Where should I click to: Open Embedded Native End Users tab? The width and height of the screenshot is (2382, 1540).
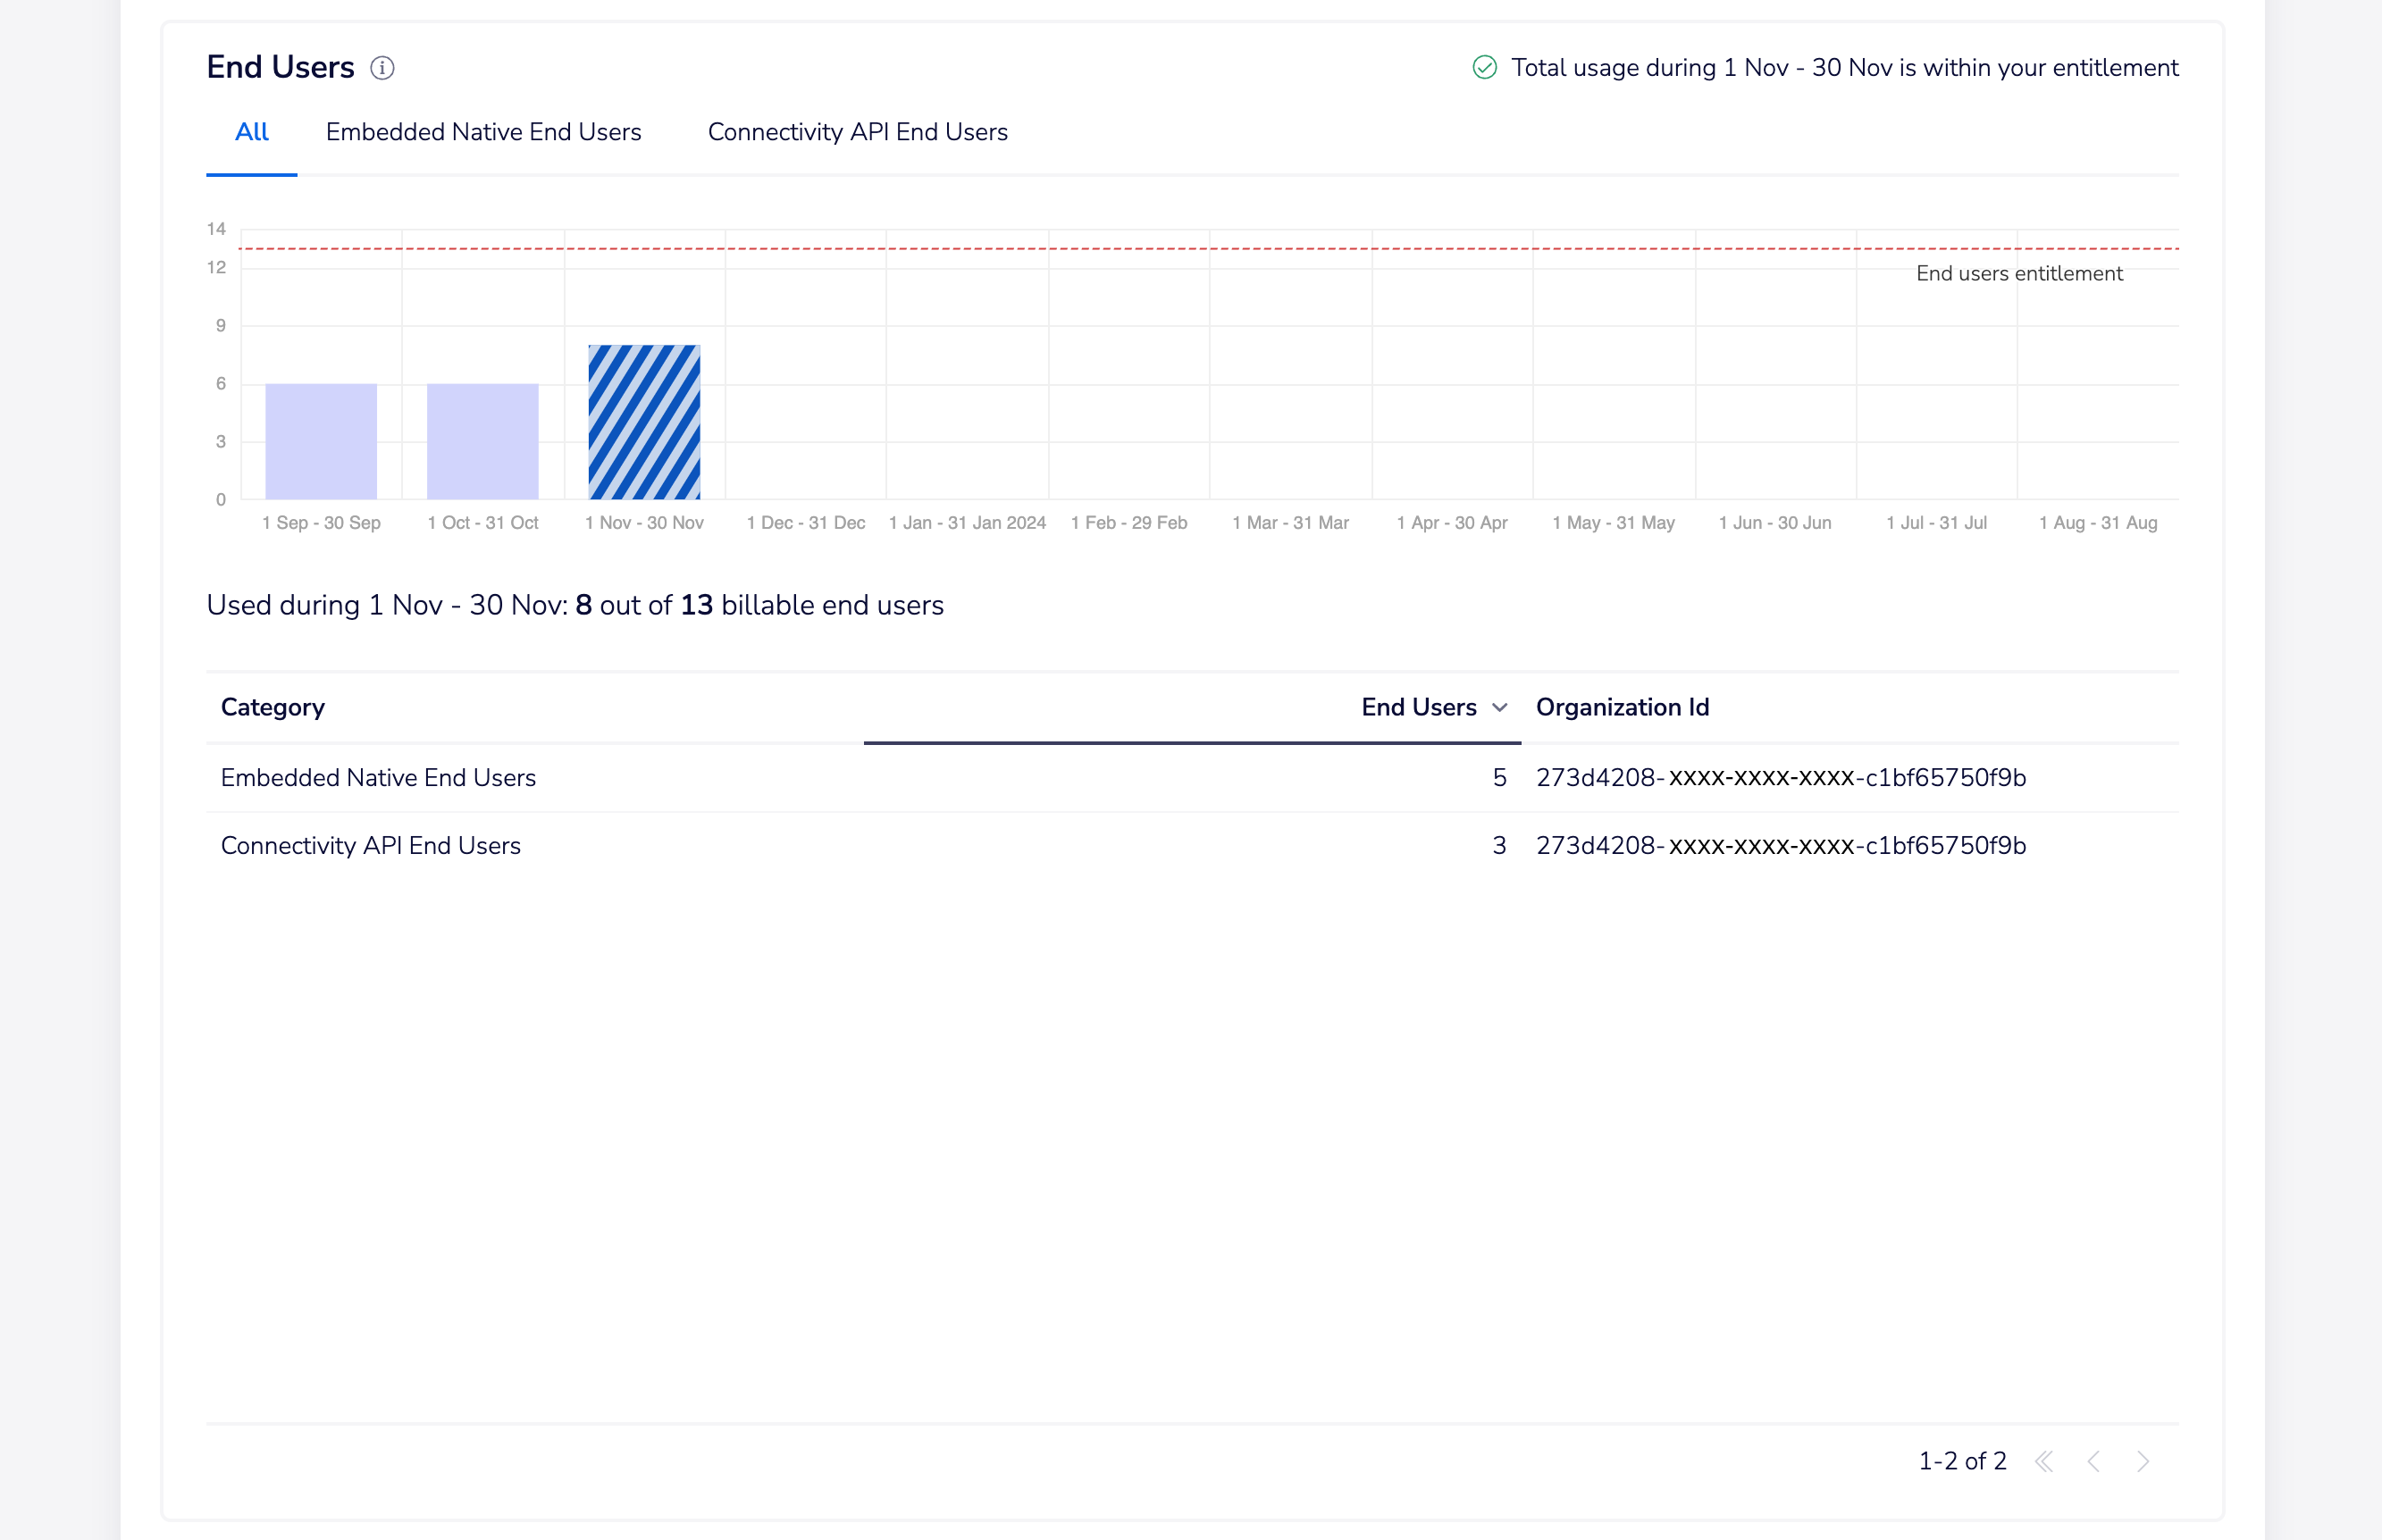click(x=483, y=132)
